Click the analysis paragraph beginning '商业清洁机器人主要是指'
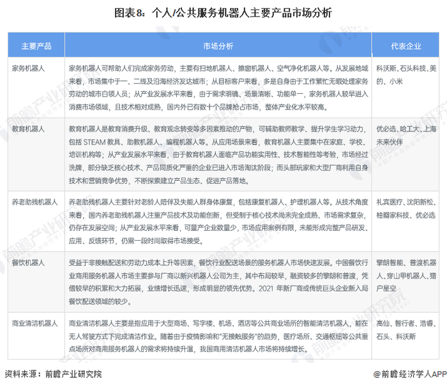The height and width of the screenshot is (387, 447). coord(218,336)
